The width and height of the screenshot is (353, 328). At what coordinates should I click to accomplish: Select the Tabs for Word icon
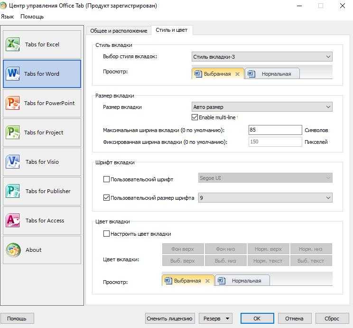pos(12,73)
